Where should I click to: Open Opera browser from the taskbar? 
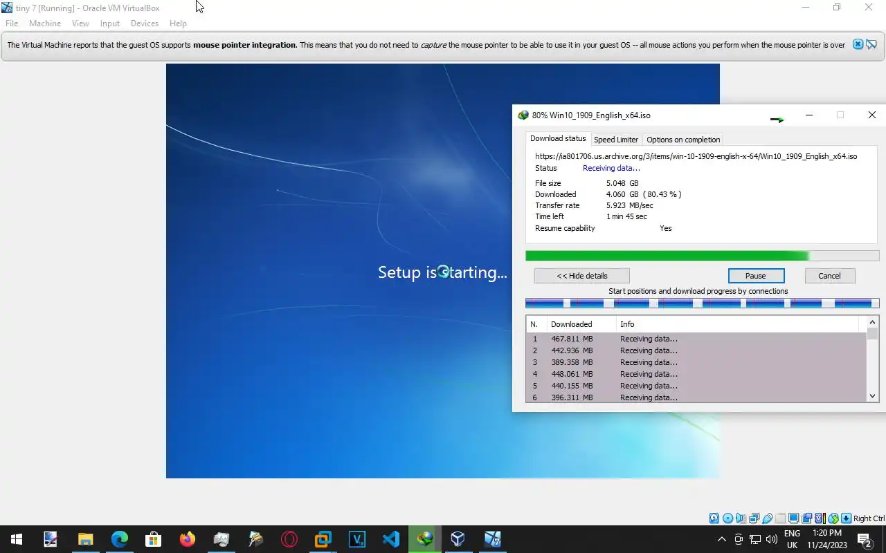289,539
